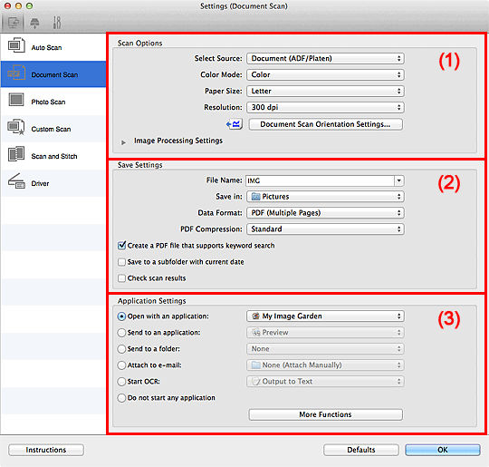Open the File Name history arrow
This screenshot has width=489, height=467.
pyautogui.click(x=398, y=180)
